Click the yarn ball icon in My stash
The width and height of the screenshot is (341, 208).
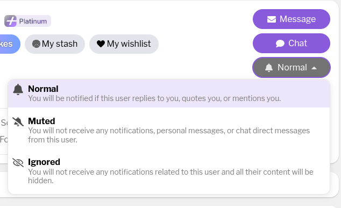[x=36, y=44]
